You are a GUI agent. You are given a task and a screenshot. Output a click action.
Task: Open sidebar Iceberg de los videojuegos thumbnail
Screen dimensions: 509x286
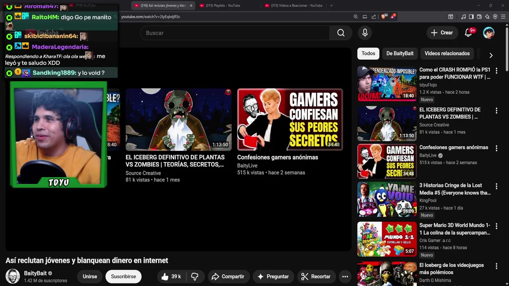(387, 274)
